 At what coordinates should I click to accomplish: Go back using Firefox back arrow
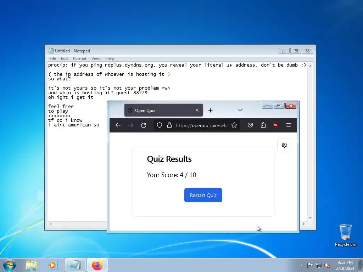tap(118, 125)
